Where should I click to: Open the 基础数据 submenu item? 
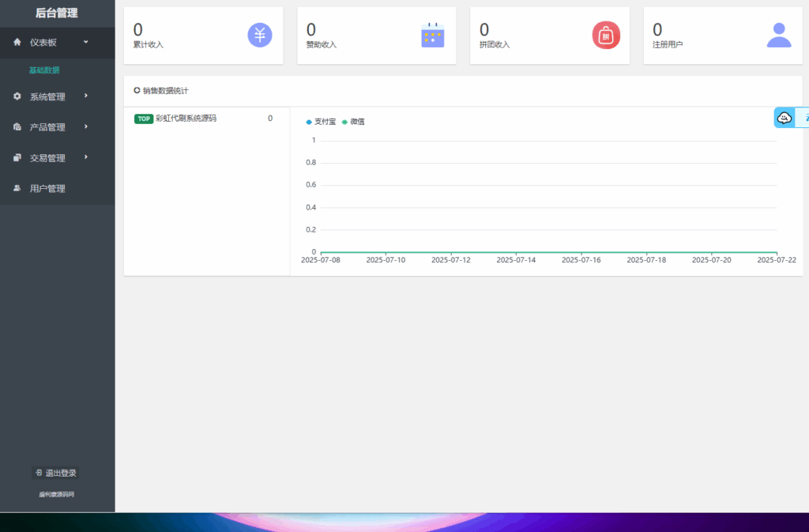click(44, 70)
